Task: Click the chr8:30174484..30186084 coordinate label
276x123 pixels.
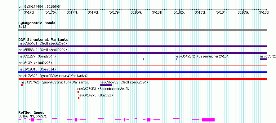Action: tap(40, 6)
